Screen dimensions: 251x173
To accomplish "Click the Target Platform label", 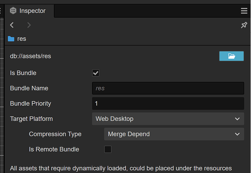I will 31,119.
